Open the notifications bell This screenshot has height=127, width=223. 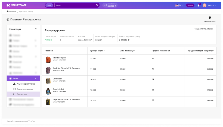(199, 5)
